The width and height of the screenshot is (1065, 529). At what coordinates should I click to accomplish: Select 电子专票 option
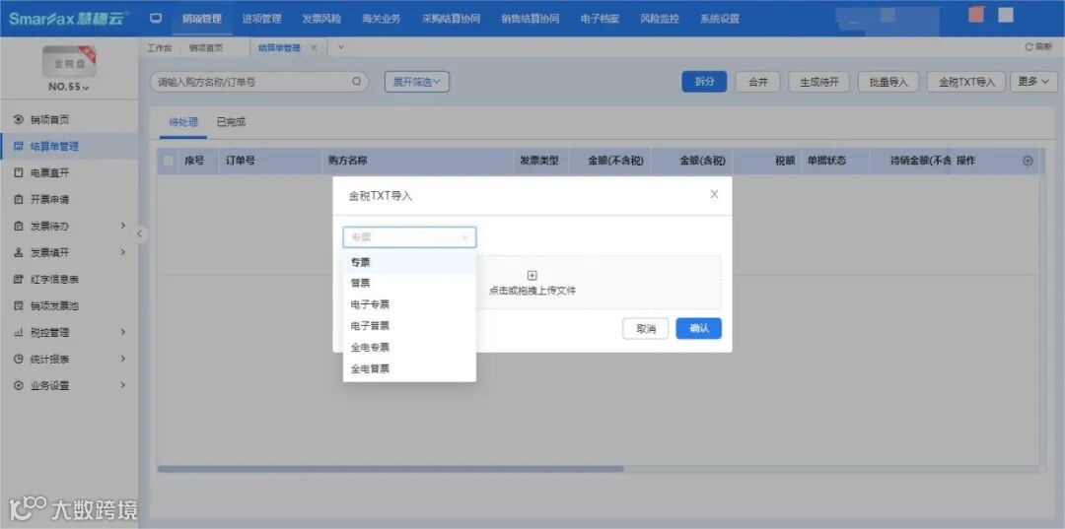point(409,304)
